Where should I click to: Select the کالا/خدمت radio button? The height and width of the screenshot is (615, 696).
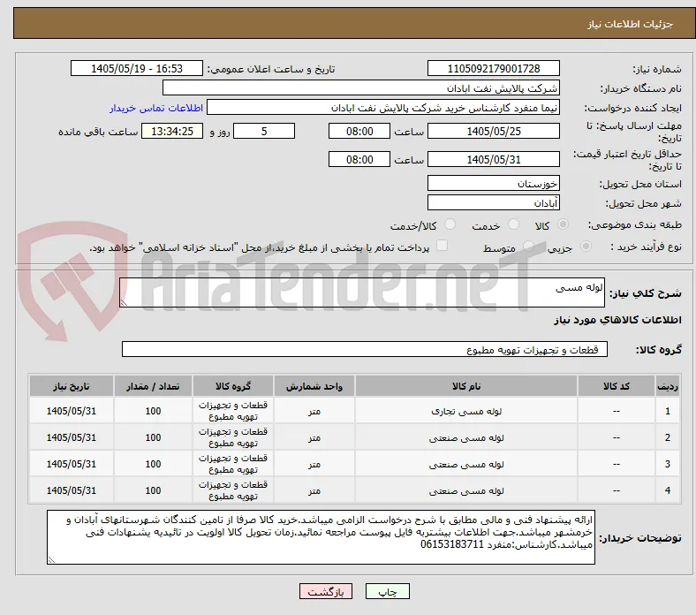pos(450,224)
